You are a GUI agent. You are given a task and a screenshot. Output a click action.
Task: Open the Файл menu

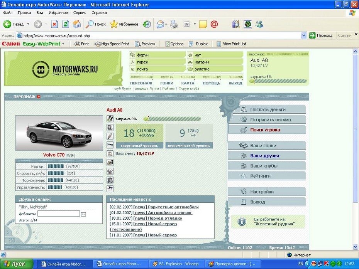pyautogui.click(x=8, y=13)
